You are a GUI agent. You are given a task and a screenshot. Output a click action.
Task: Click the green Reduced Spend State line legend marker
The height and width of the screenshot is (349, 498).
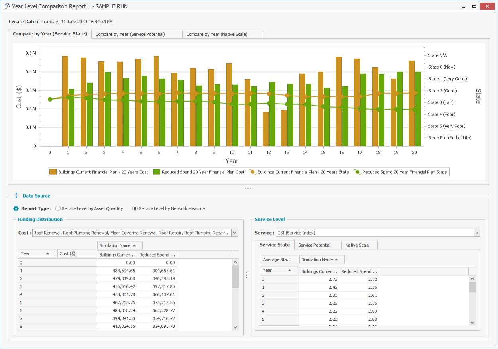pyautogui.click(x=357, y=172)
